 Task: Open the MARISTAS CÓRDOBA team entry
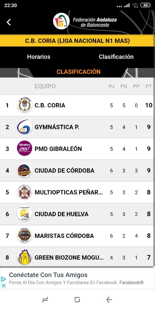tap(77, 236)
